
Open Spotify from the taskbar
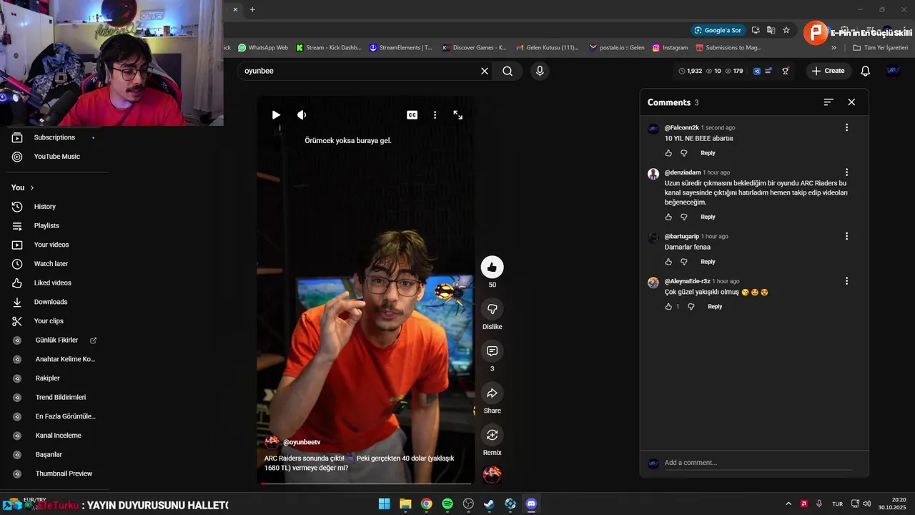pyautogui.click(x=447, y=504)
